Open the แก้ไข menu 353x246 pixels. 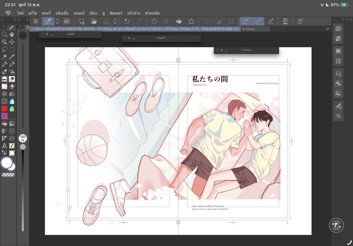(33, 13)
